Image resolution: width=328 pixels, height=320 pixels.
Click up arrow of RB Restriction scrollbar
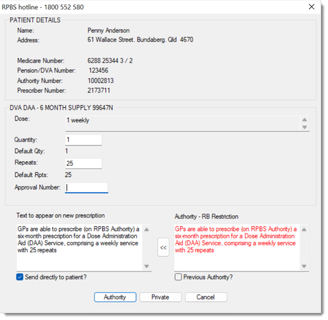[x=304, y=229]
